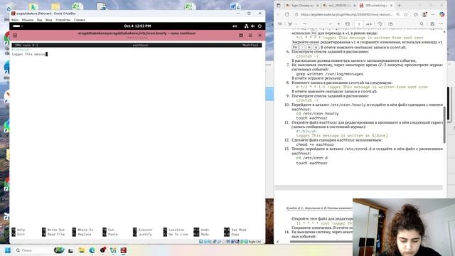Click the volume icon in guest top bar

pyautogui.click(x=253, y=26)
